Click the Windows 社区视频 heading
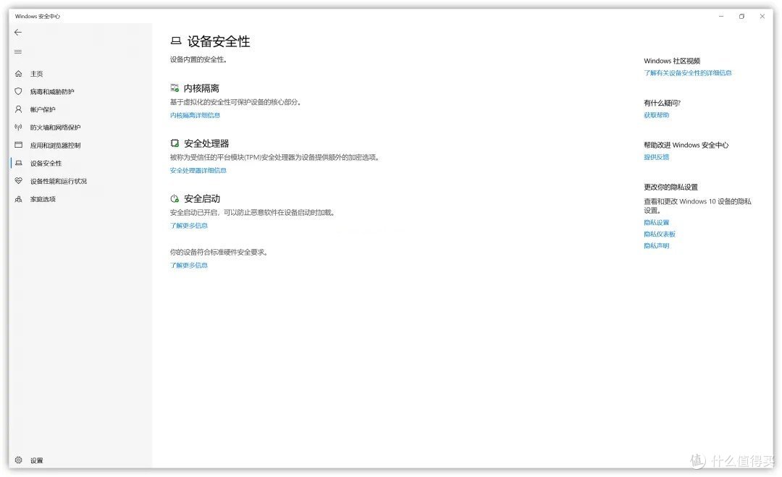782x477 pixels. point(672,61)
